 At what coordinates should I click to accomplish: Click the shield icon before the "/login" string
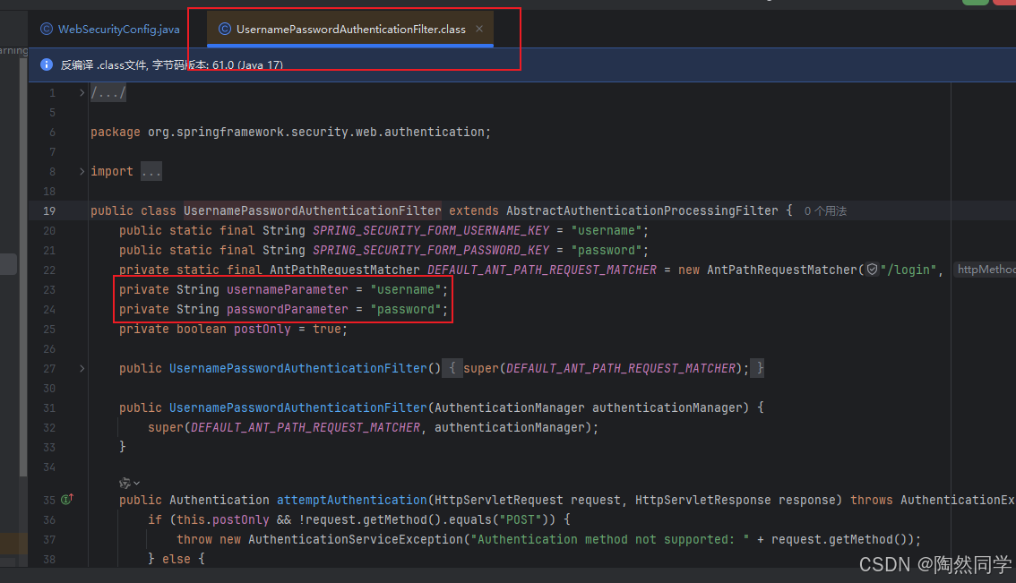(871, 269)
